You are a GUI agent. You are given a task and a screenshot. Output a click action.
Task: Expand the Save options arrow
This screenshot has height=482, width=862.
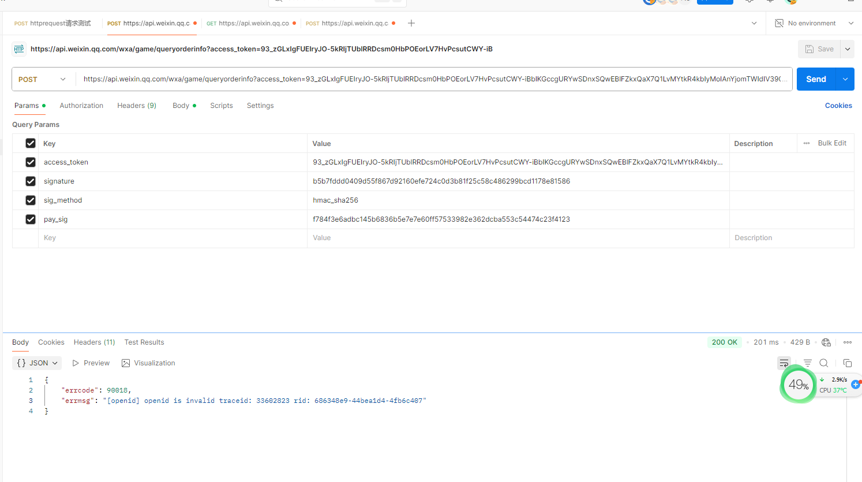click(x=848, y=49)
